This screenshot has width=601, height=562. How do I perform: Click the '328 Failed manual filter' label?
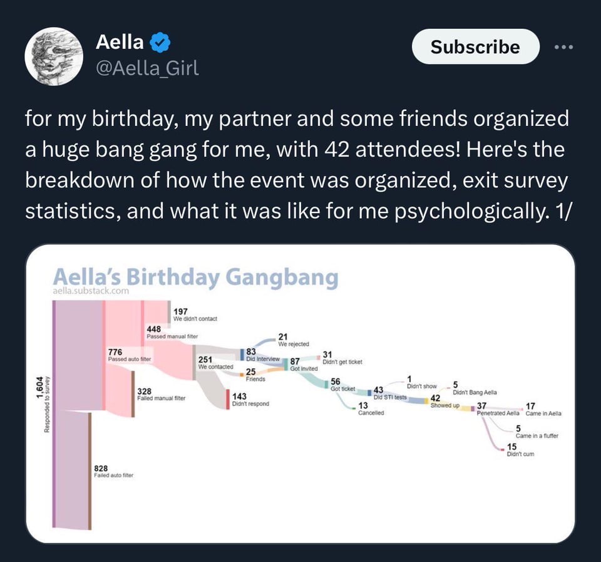[161, 394]
